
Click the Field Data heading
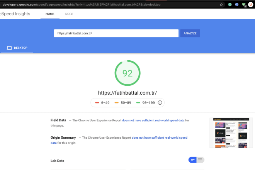pos(58,120)
